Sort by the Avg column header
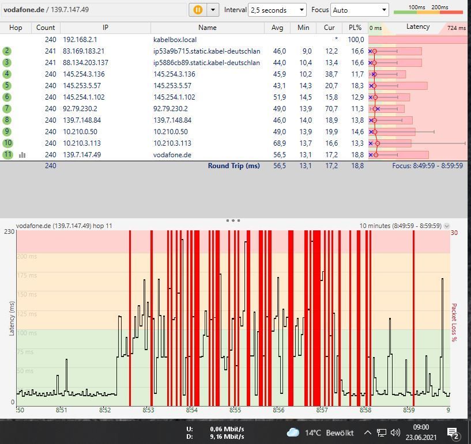Viewport: 471px width, 444px height. 277,28
